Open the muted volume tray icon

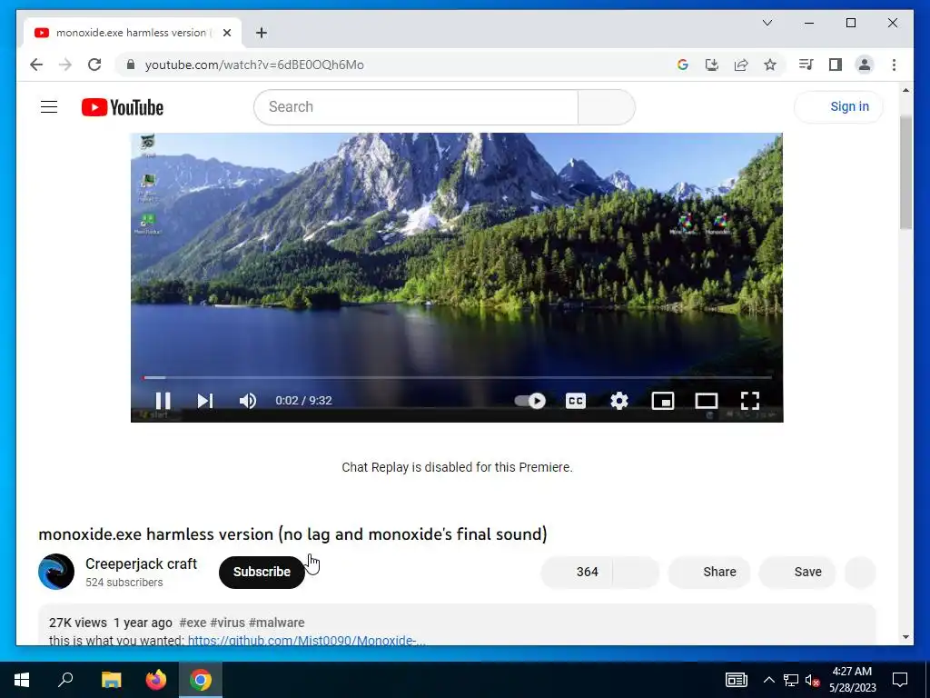(x=813, y=680)
